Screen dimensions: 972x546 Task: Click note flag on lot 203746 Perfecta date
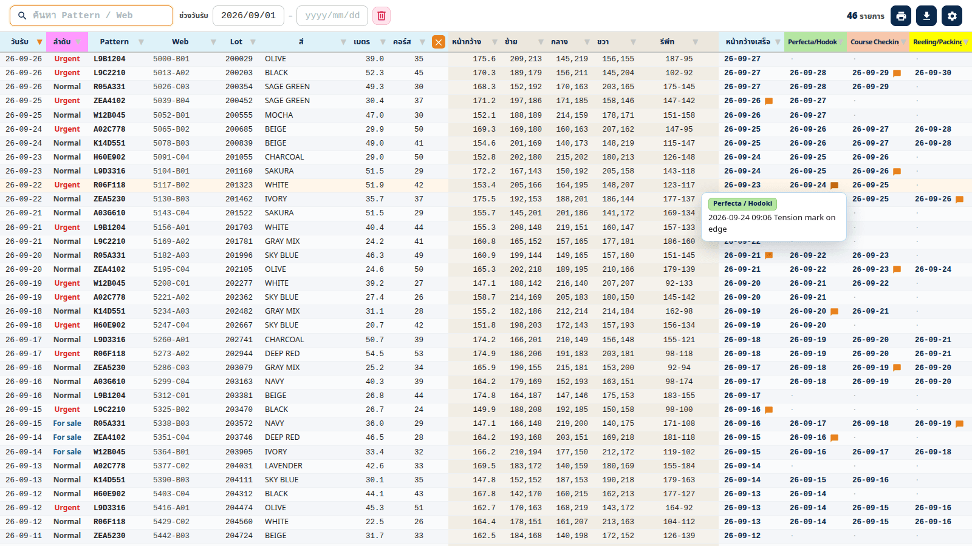click(834, 438)
